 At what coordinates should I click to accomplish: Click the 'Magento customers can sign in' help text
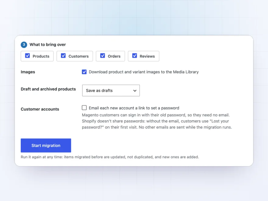click(x=157, y=121)
